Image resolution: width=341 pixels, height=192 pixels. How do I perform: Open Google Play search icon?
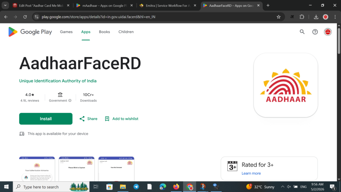click(x=302, y=32)
